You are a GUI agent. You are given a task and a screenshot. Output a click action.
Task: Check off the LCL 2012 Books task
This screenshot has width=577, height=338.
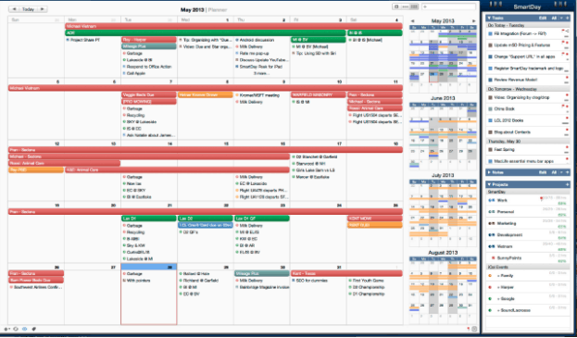coord(490,120)
